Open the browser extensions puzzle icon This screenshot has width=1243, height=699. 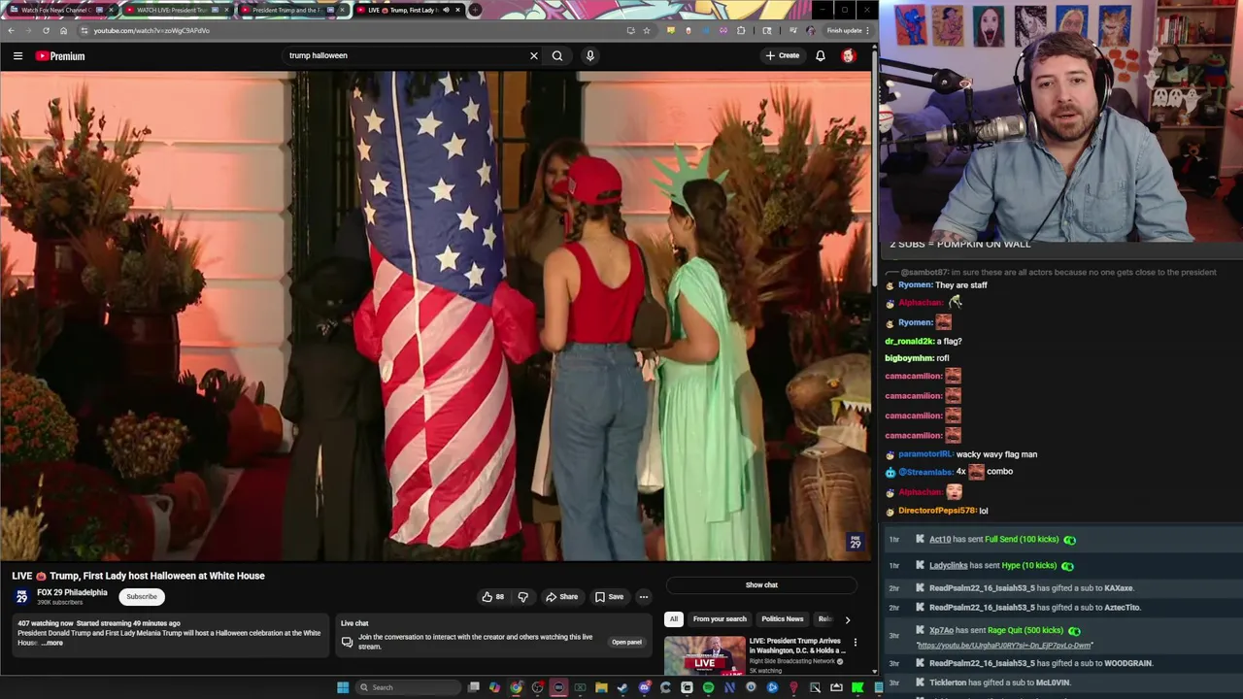tap(741, 30)
